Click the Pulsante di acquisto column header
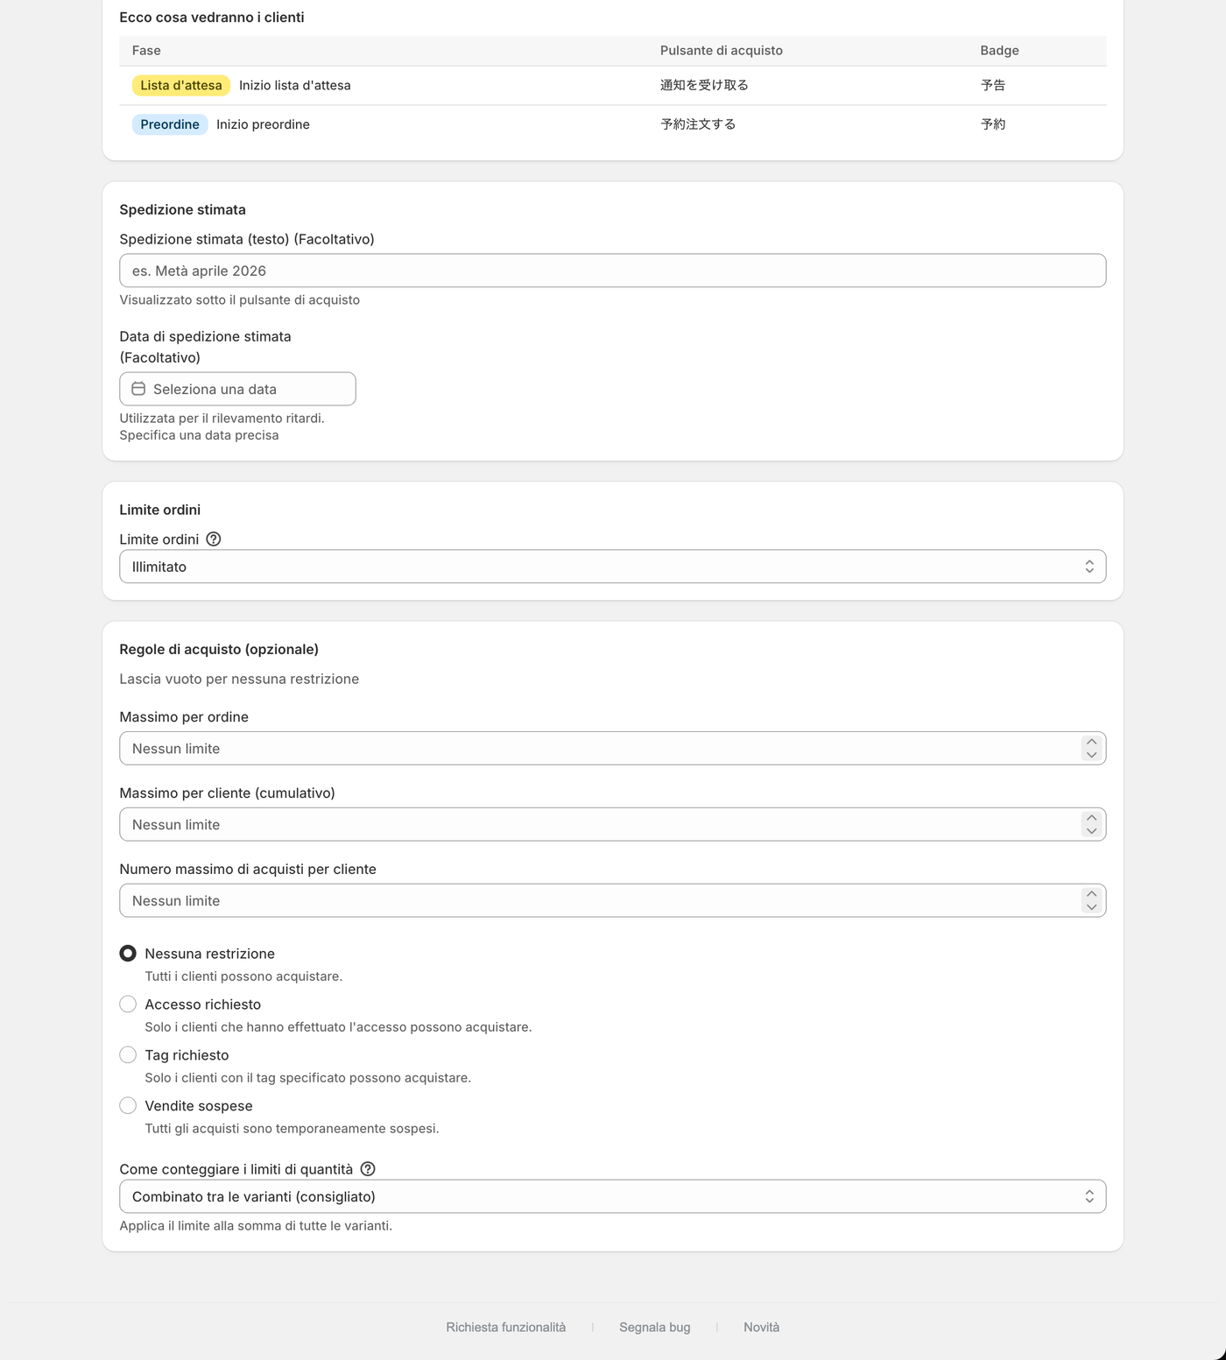The width and height of the screenshot is (1226, 1360). tap(722, 51)
